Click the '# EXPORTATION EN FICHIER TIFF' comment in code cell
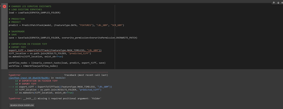This screenshot has height=109, width=283. pyautogui.click(x=28, y=44)
